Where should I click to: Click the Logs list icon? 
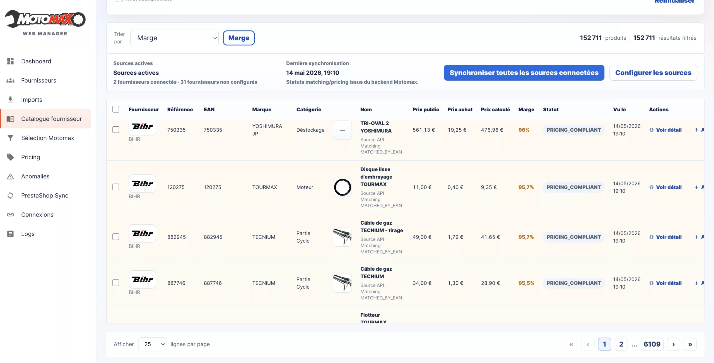[x=10, y=234]
